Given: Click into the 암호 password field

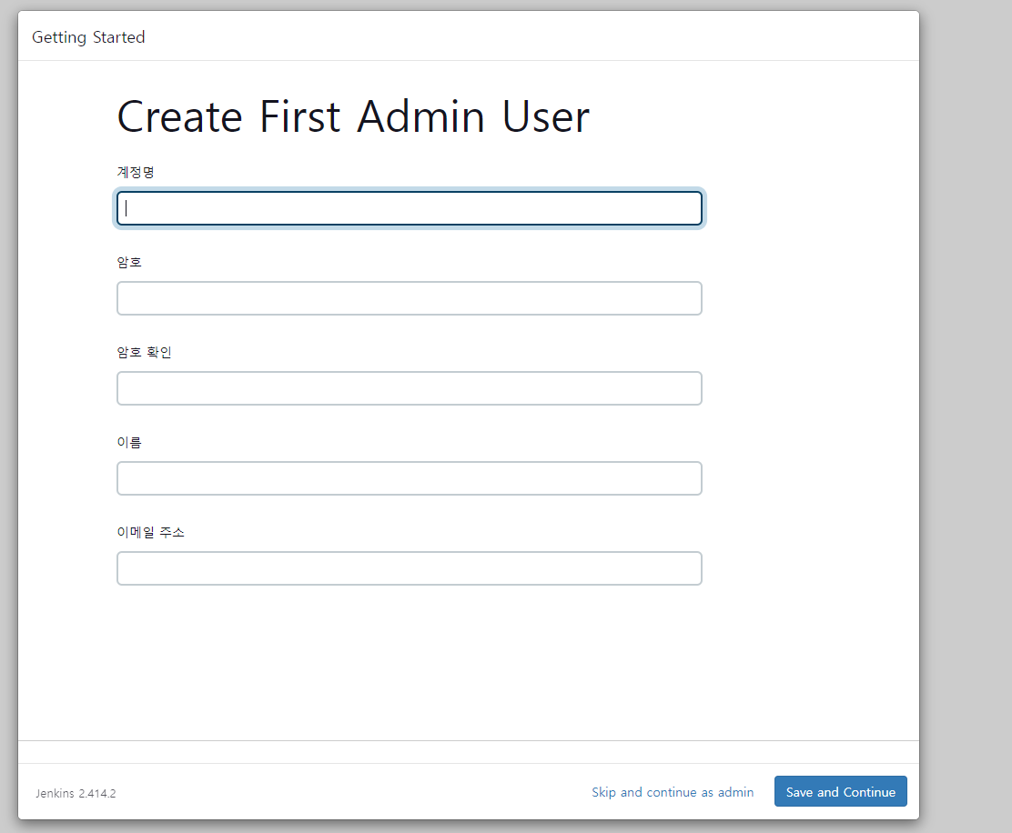Looking at the screenshot, I should [x=410, y=298].
